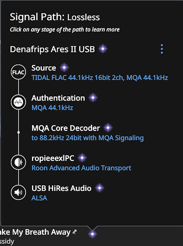Image resolution: width=183 pixels, height=246 pixels.
Task: Click the MQA Authentication waveform icon
Action: pyautogui.click(x=18, y=102)
